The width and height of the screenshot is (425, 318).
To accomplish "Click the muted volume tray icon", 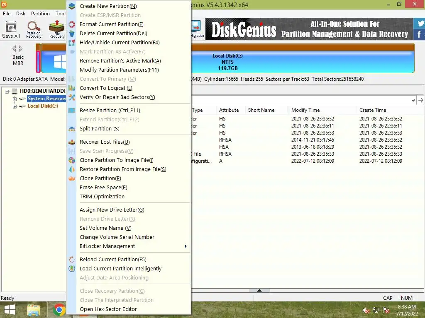I will [366, 311].
